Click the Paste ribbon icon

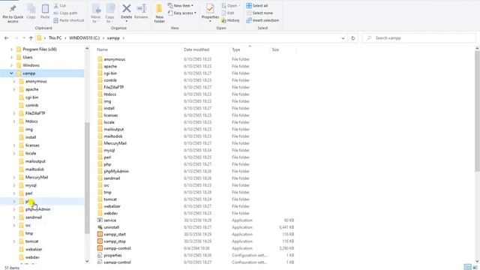click(45, 12)
